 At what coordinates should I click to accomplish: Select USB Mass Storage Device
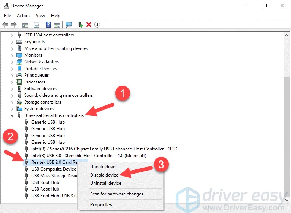(x=54, y=176)
